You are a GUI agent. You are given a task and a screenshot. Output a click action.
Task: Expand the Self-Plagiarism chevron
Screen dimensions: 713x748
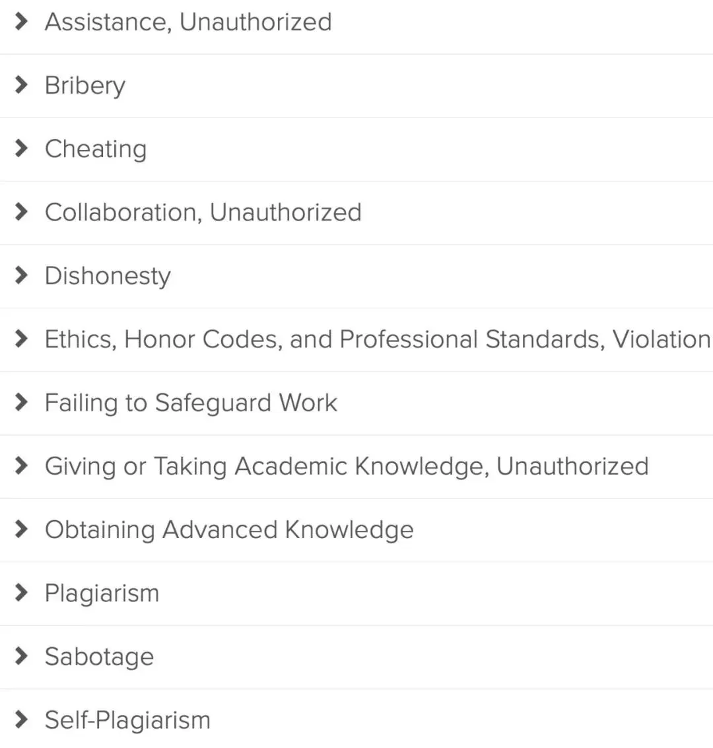coord(22,719)
